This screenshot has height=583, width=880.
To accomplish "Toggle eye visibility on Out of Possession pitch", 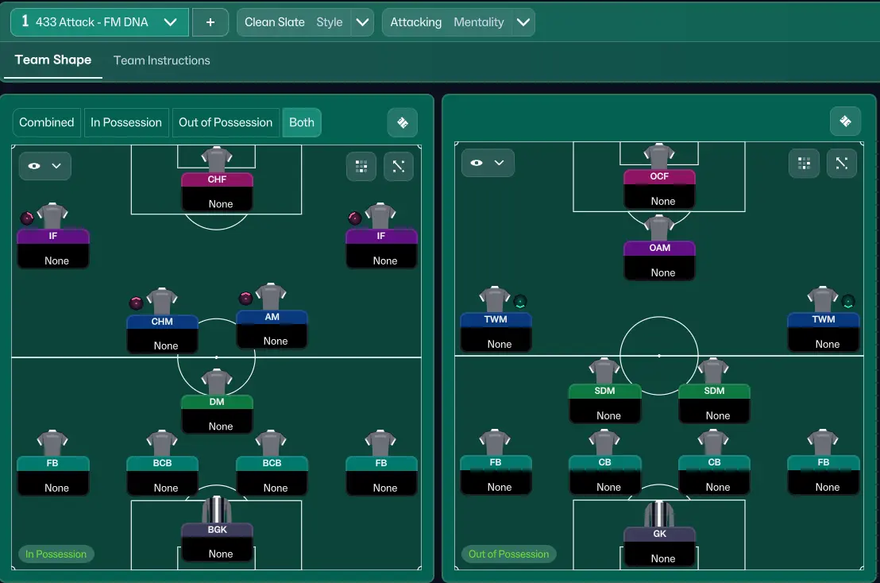I will (477, 163).
